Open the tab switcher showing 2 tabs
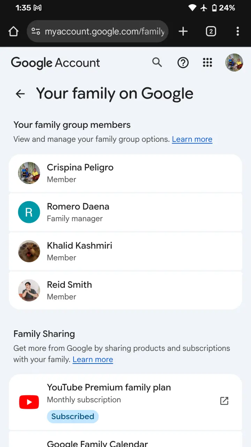The height and width of the screenshot is (447, 251). [211, 31]
